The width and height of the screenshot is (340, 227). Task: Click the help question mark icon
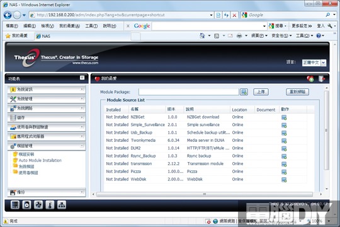[319, 35]
